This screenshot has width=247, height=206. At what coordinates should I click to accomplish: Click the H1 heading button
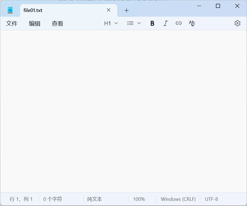(x=107, y=23)
